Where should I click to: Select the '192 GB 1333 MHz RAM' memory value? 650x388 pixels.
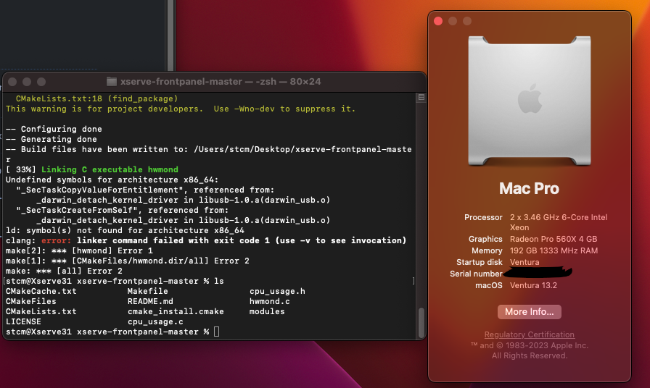click(554, 250)
